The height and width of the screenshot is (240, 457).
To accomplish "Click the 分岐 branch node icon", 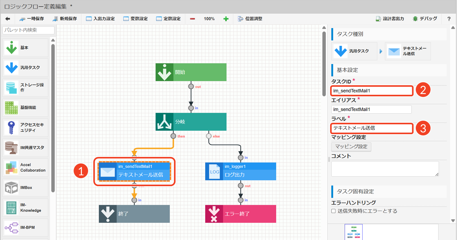I will tap(164, 122).
